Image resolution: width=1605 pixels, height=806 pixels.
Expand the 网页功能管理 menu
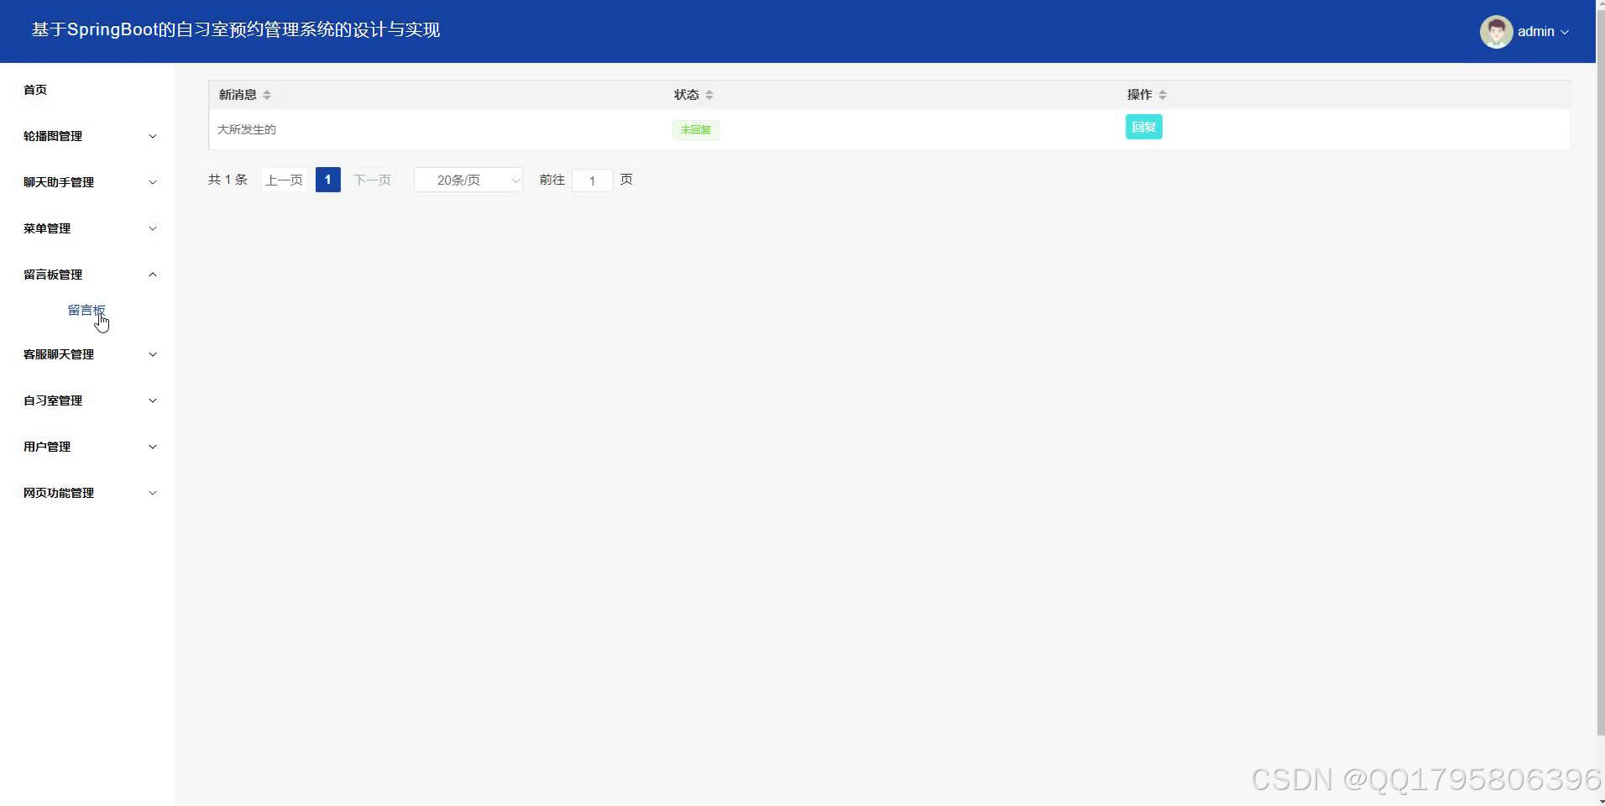pyautogui.click(x=87, y=492)
